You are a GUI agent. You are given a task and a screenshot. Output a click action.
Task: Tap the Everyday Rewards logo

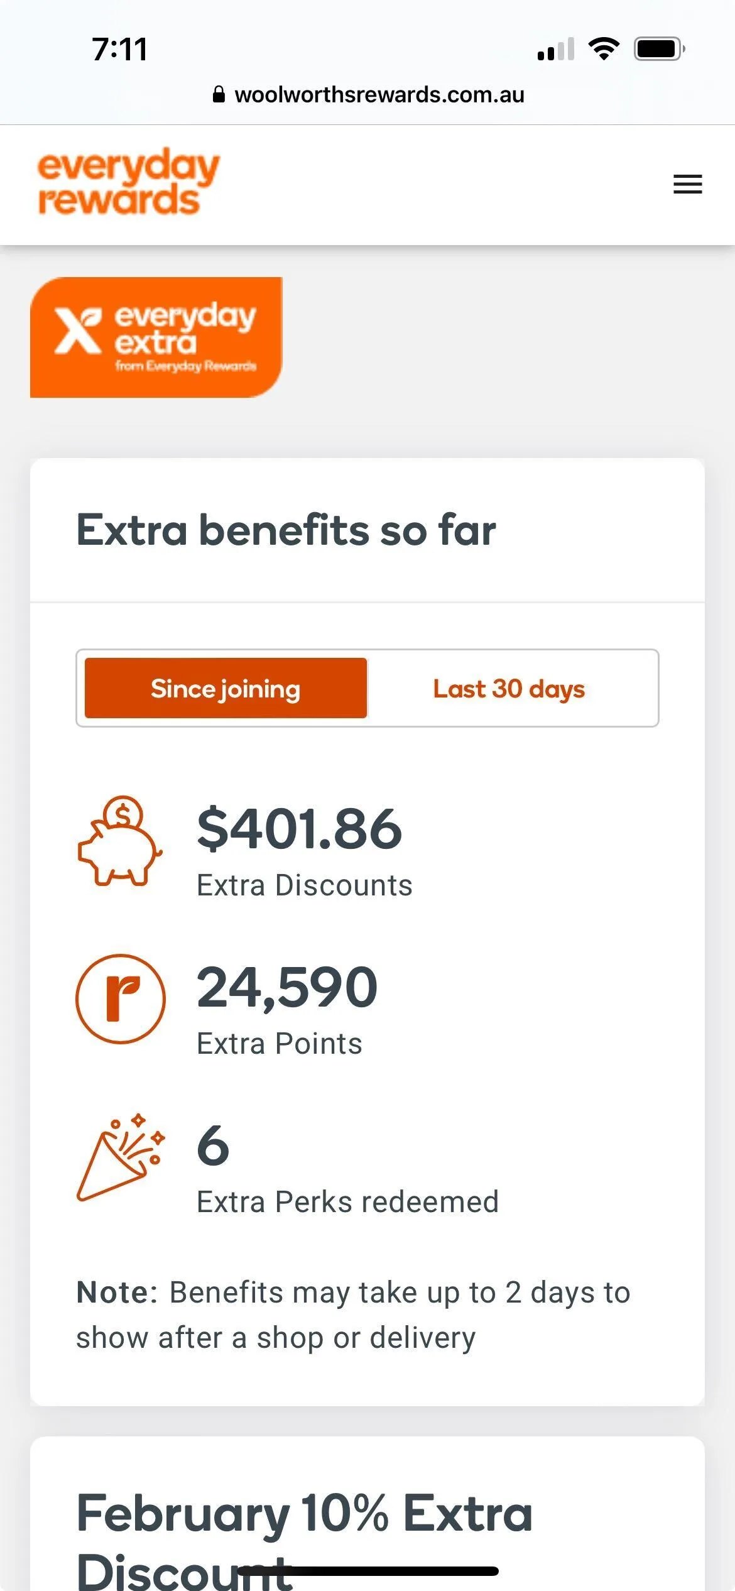pos(129,182)
